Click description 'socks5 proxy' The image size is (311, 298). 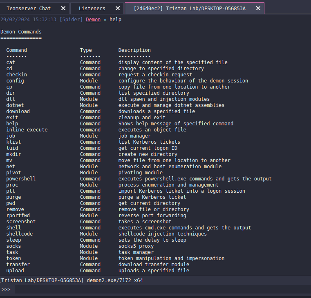click(x=136, y=246)
